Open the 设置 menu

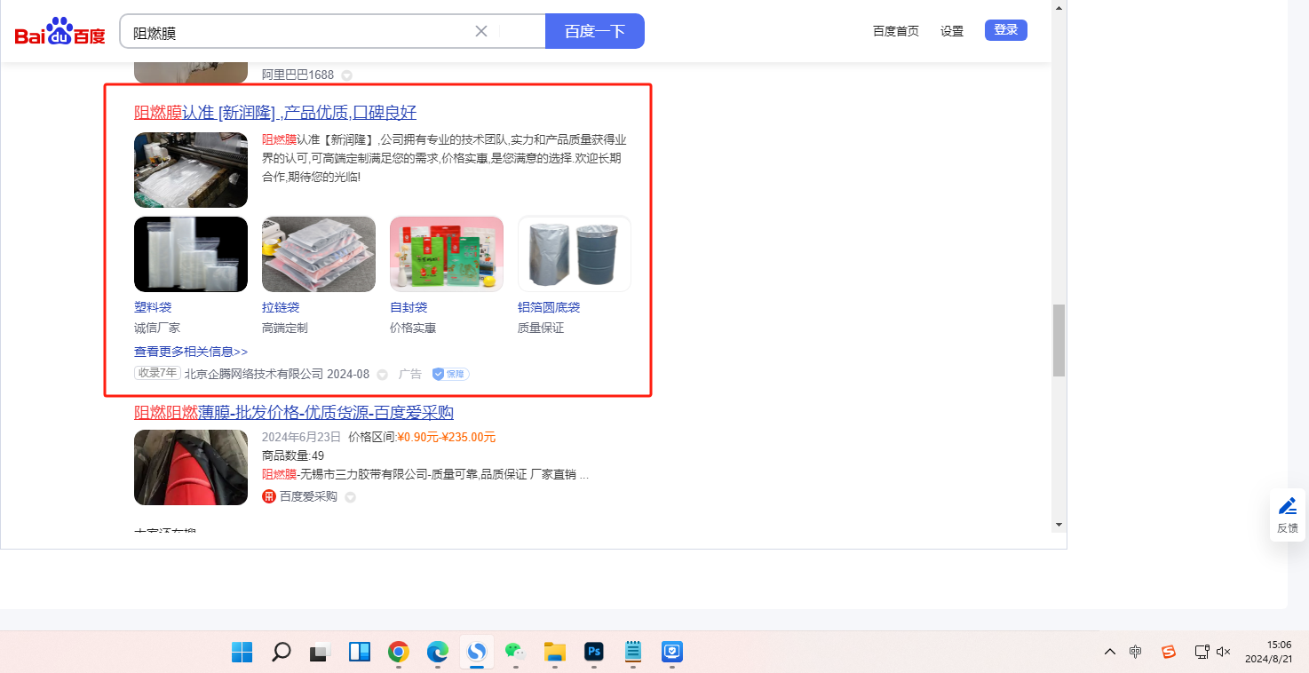(952, 31)
